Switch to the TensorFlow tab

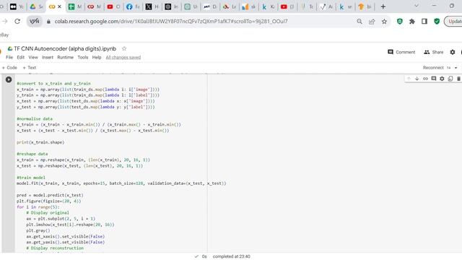365,6
